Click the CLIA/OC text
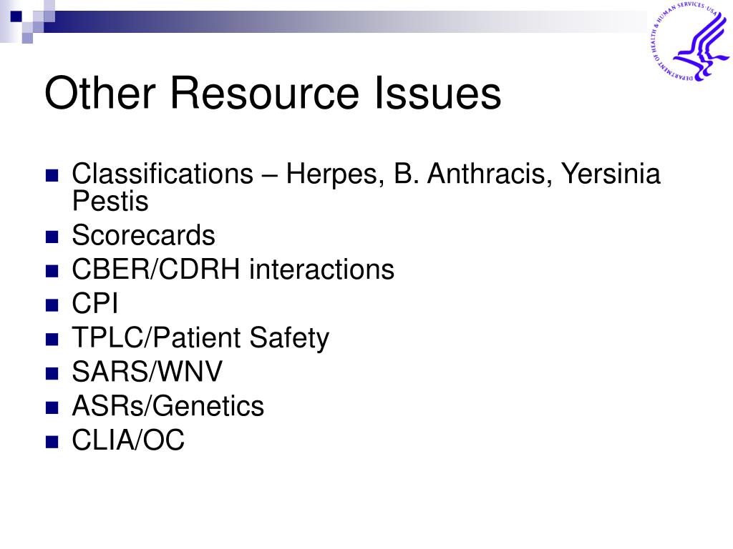The width and height of the screenshot is (733, 549). pos(128,440)
